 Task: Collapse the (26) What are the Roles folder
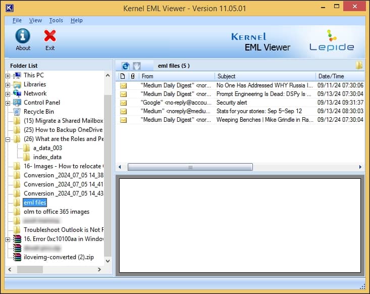click(8, 139)
